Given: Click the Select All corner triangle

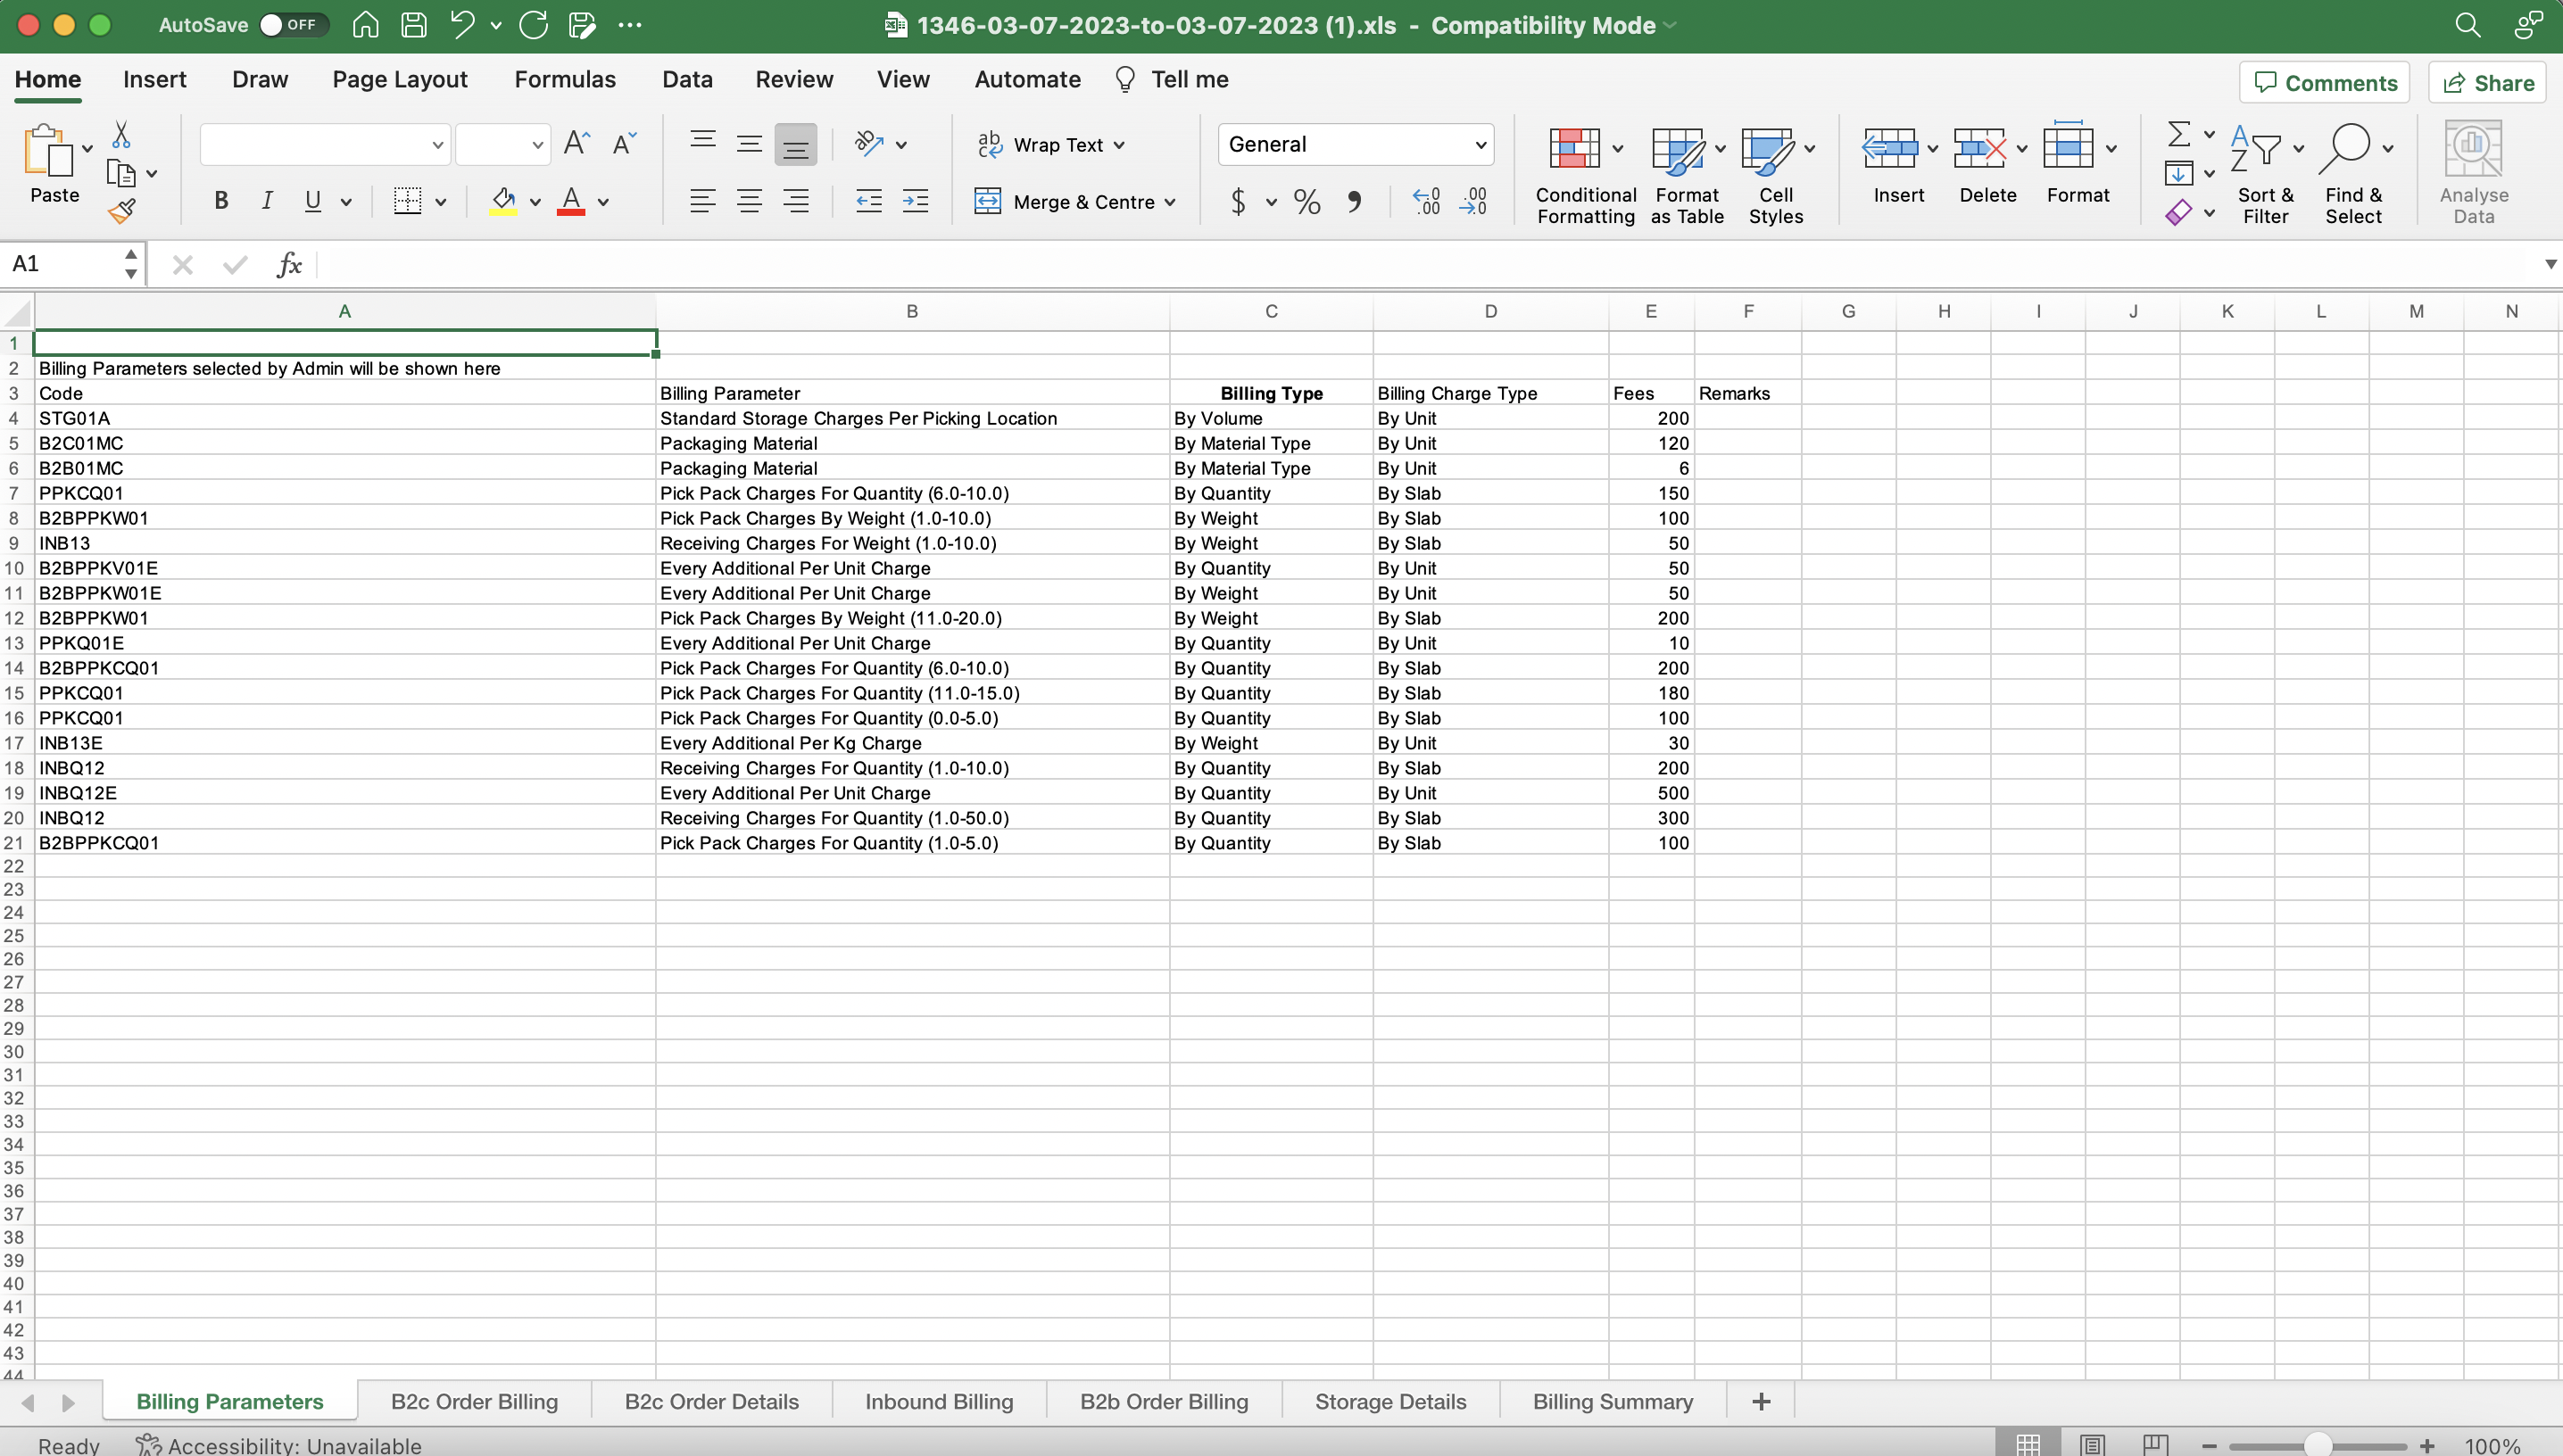Looking at the screenshot, I should point(17,312).
